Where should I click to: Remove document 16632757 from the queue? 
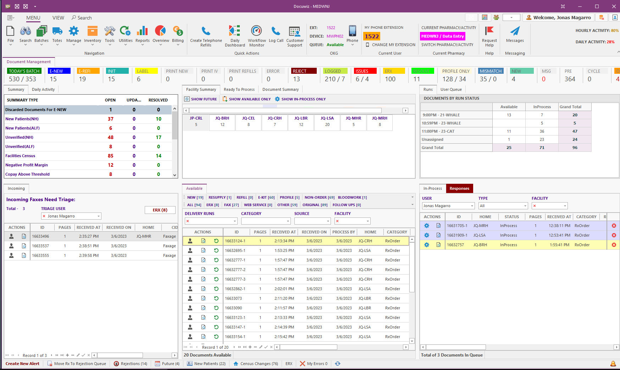pyautogui.click(x=614, y=245)
